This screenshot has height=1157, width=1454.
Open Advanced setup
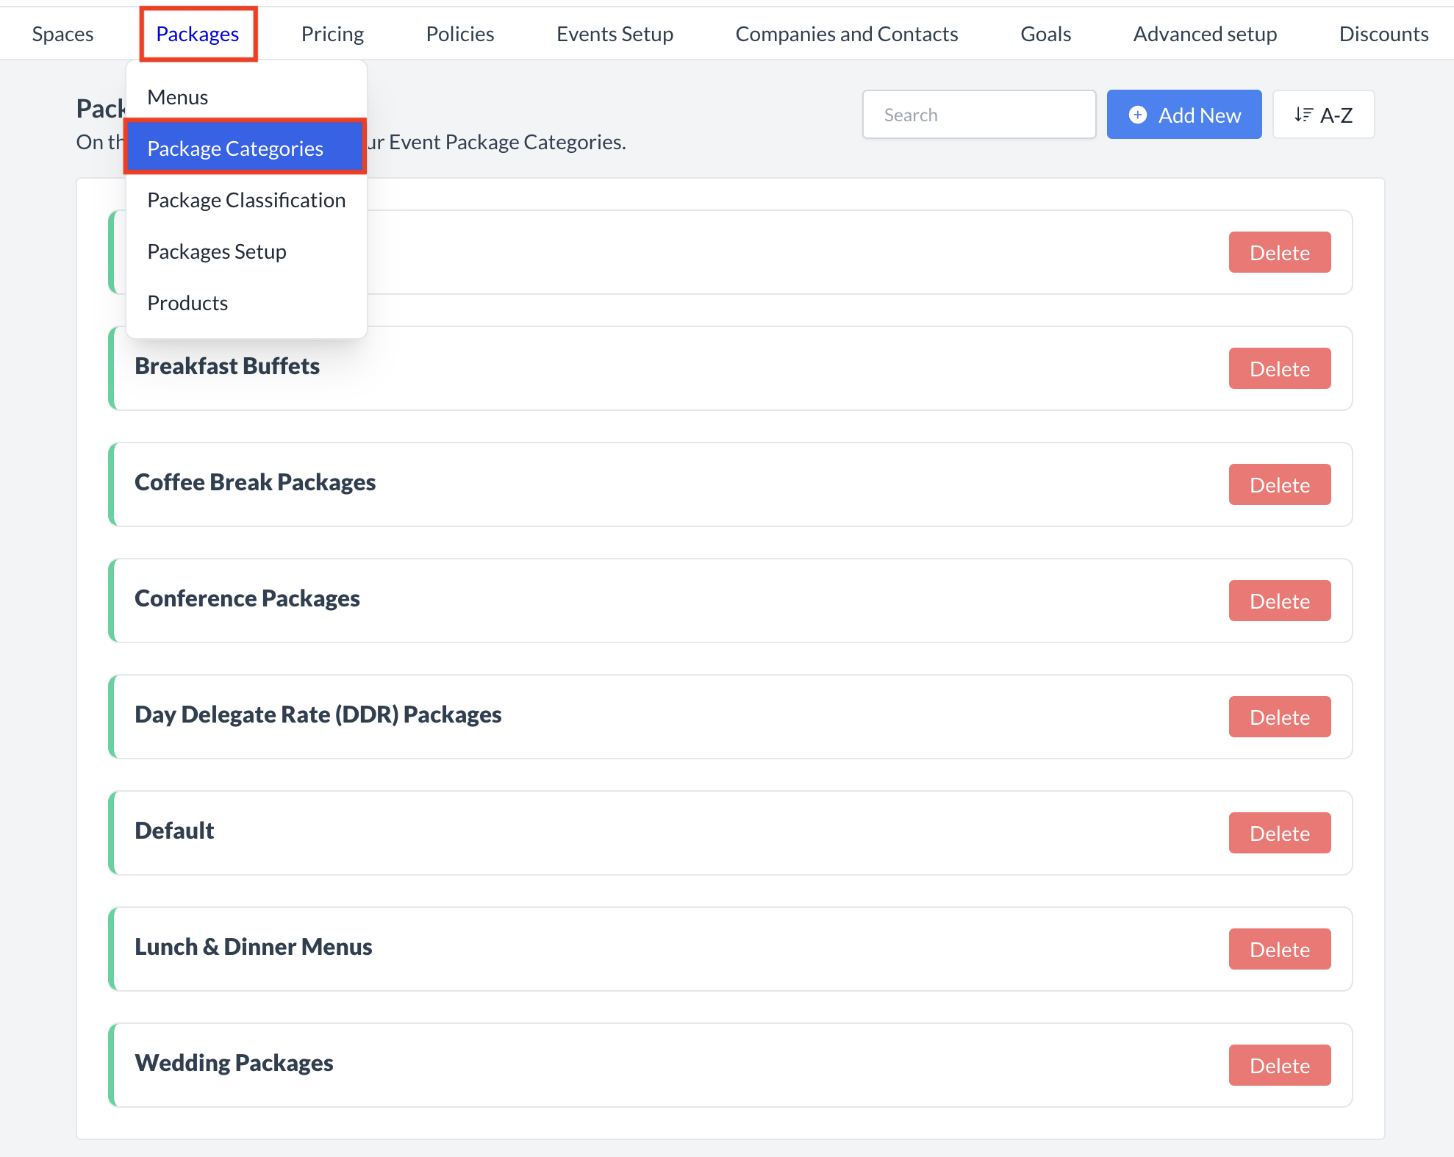pos(1205,33)
